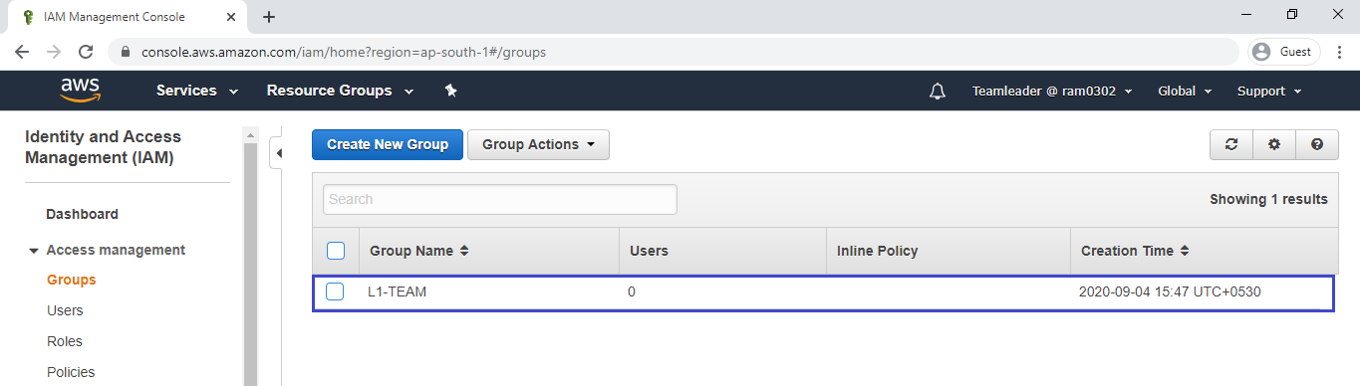This screenshot has width=1360, height=386.
Task: Click the help question mark icon
Action: (x=1317, y=144)
